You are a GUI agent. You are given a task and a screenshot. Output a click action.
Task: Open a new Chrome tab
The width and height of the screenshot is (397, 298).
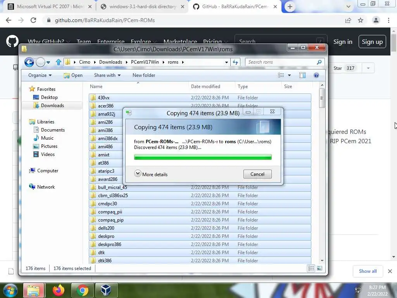290,7
